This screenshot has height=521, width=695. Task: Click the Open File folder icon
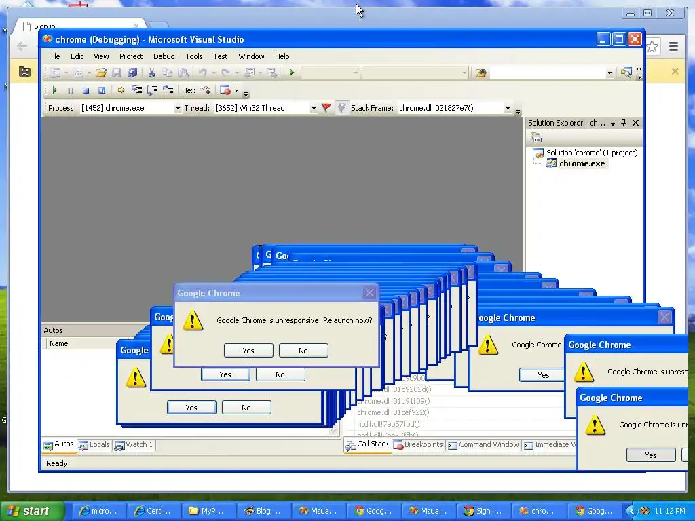click(x=101, y=73)
